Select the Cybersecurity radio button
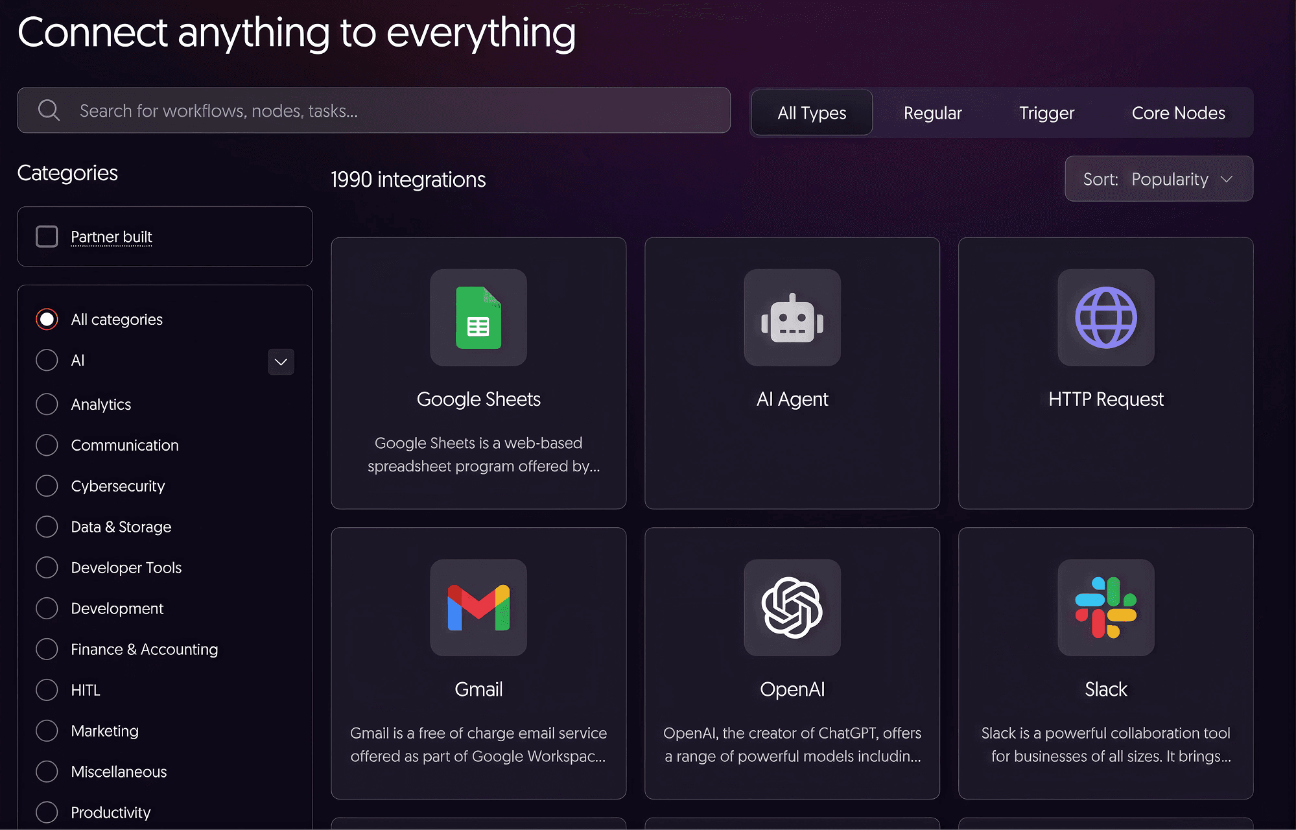1296x830 pixels. (x=47, y=486)
